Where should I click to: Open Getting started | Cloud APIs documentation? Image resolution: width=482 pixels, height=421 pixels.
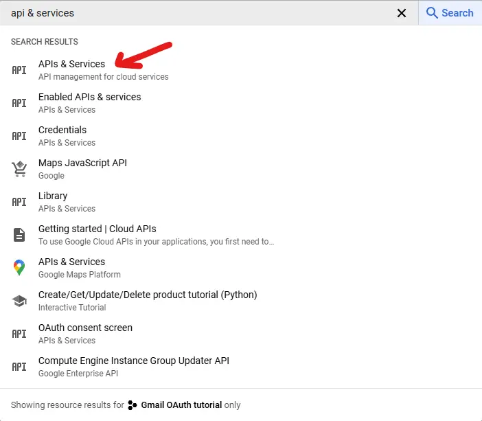coord(241,235)
